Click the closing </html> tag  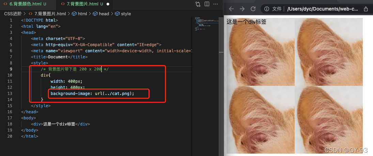30,136
